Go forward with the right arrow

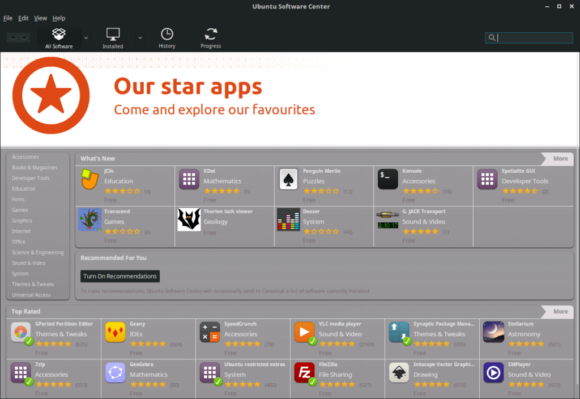(24, 37)
